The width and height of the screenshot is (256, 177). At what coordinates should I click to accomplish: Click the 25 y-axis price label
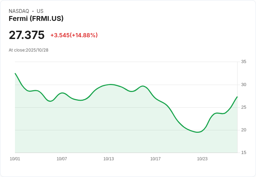point(243,107)
